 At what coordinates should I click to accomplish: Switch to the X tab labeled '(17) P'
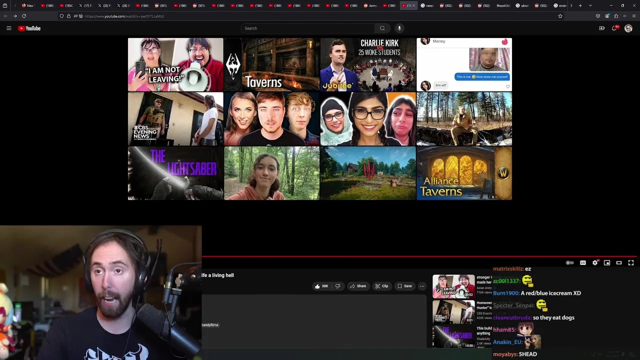point(85,5)
